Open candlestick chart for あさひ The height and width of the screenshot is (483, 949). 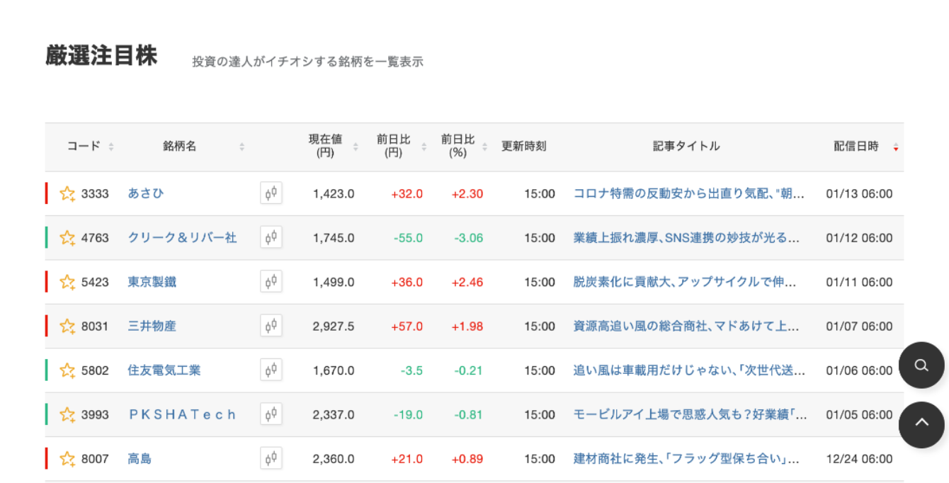click(271, 193)
